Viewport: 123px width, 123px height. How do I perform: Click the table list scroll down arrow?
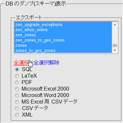pyautogui.click(x=115, y=50)
